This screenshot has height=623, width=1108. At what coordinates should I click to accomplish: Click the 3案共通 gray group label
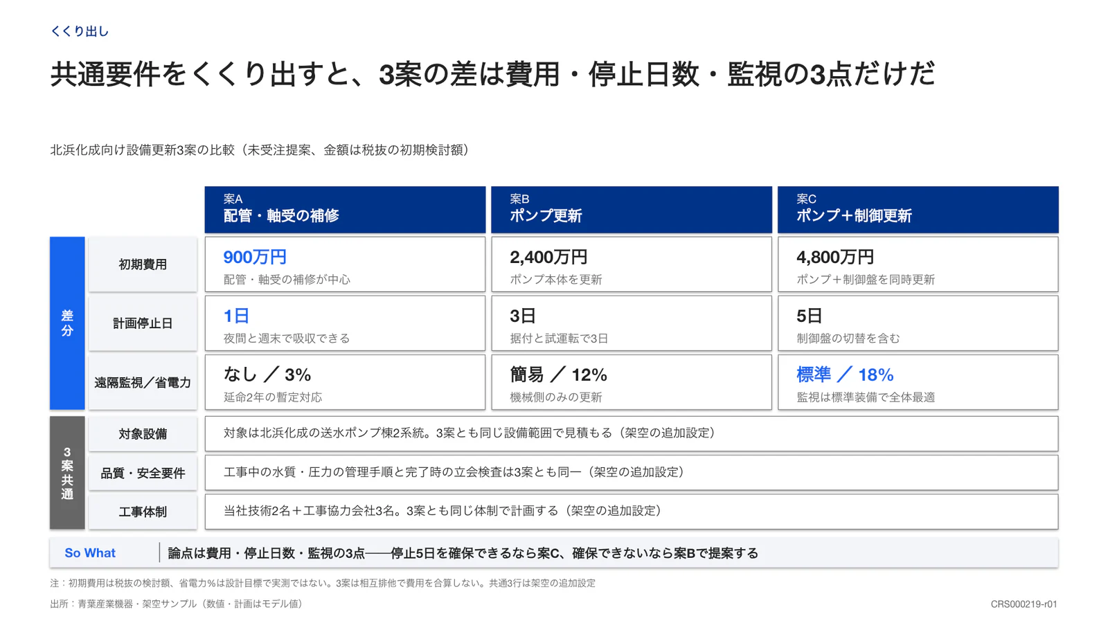tap(67, 473)
